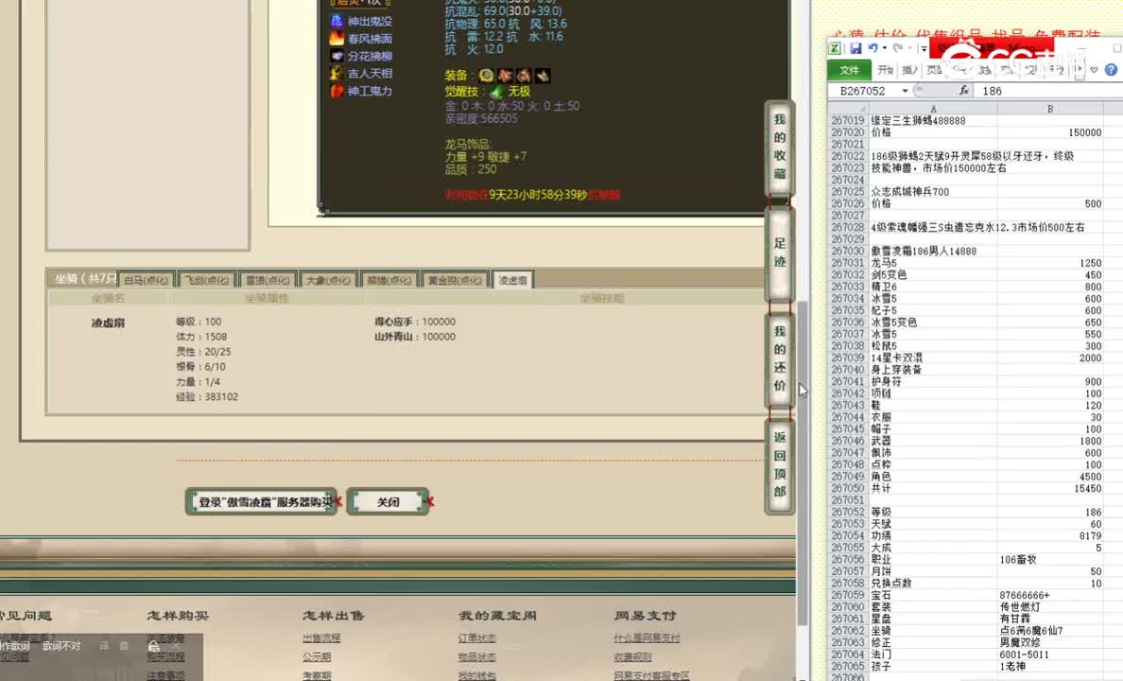Click the web page vertical scrollbar
Viewport: 1123px width, 681px height.
803,463
